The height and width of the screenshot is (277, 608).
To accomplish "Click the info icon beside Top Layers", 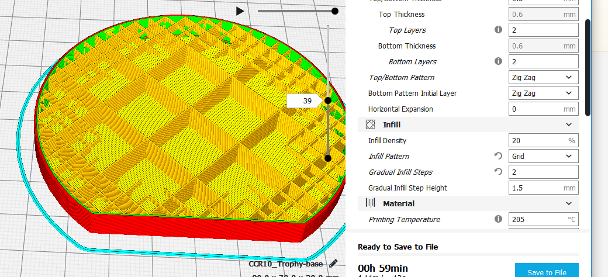I will (x=498, y=30).
